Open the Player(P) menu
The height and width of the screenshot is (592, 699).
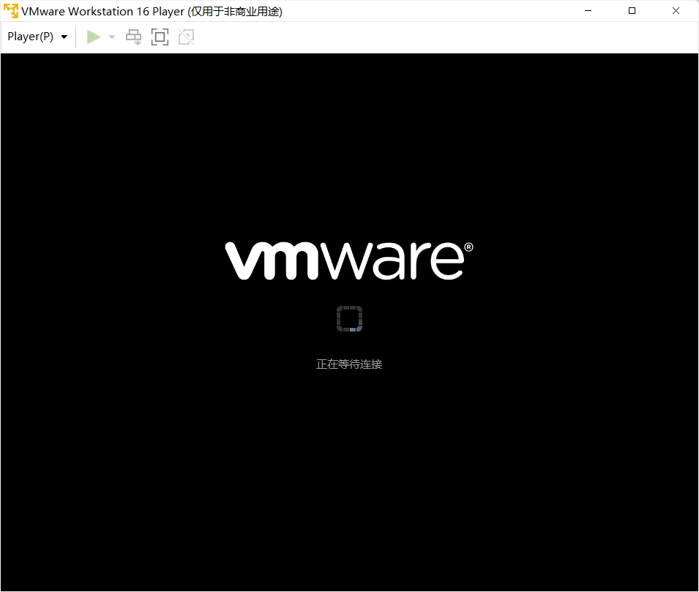point(37,37)
